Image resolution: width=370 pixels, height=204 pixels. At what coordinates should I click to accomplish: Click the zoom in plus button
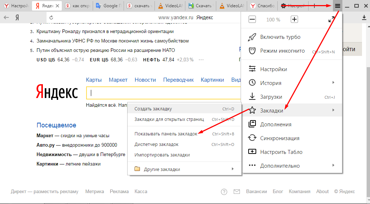click(294, 20)
